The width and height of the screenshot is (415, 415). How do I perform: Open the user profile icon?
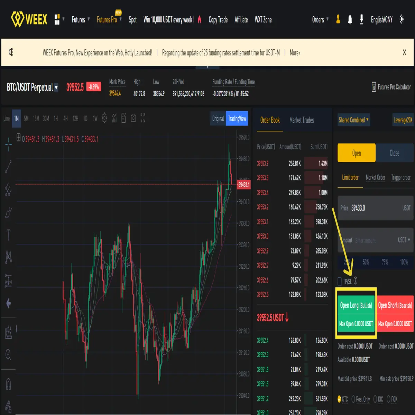pos(338,19)
